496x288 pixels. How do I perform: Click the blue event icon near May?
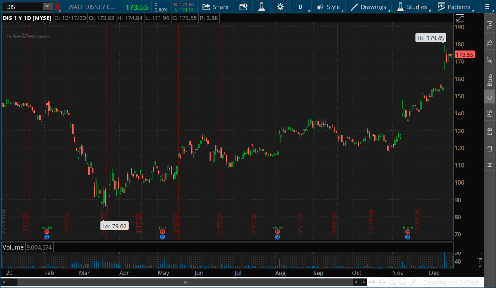[x=162, y=237]
